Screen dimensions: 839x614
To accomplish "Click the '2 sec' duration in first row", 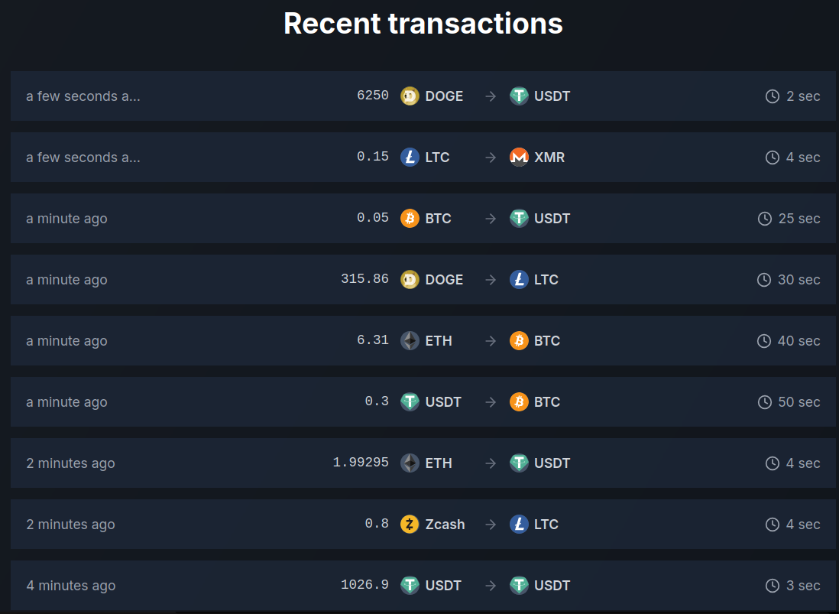I will [803, 96].
